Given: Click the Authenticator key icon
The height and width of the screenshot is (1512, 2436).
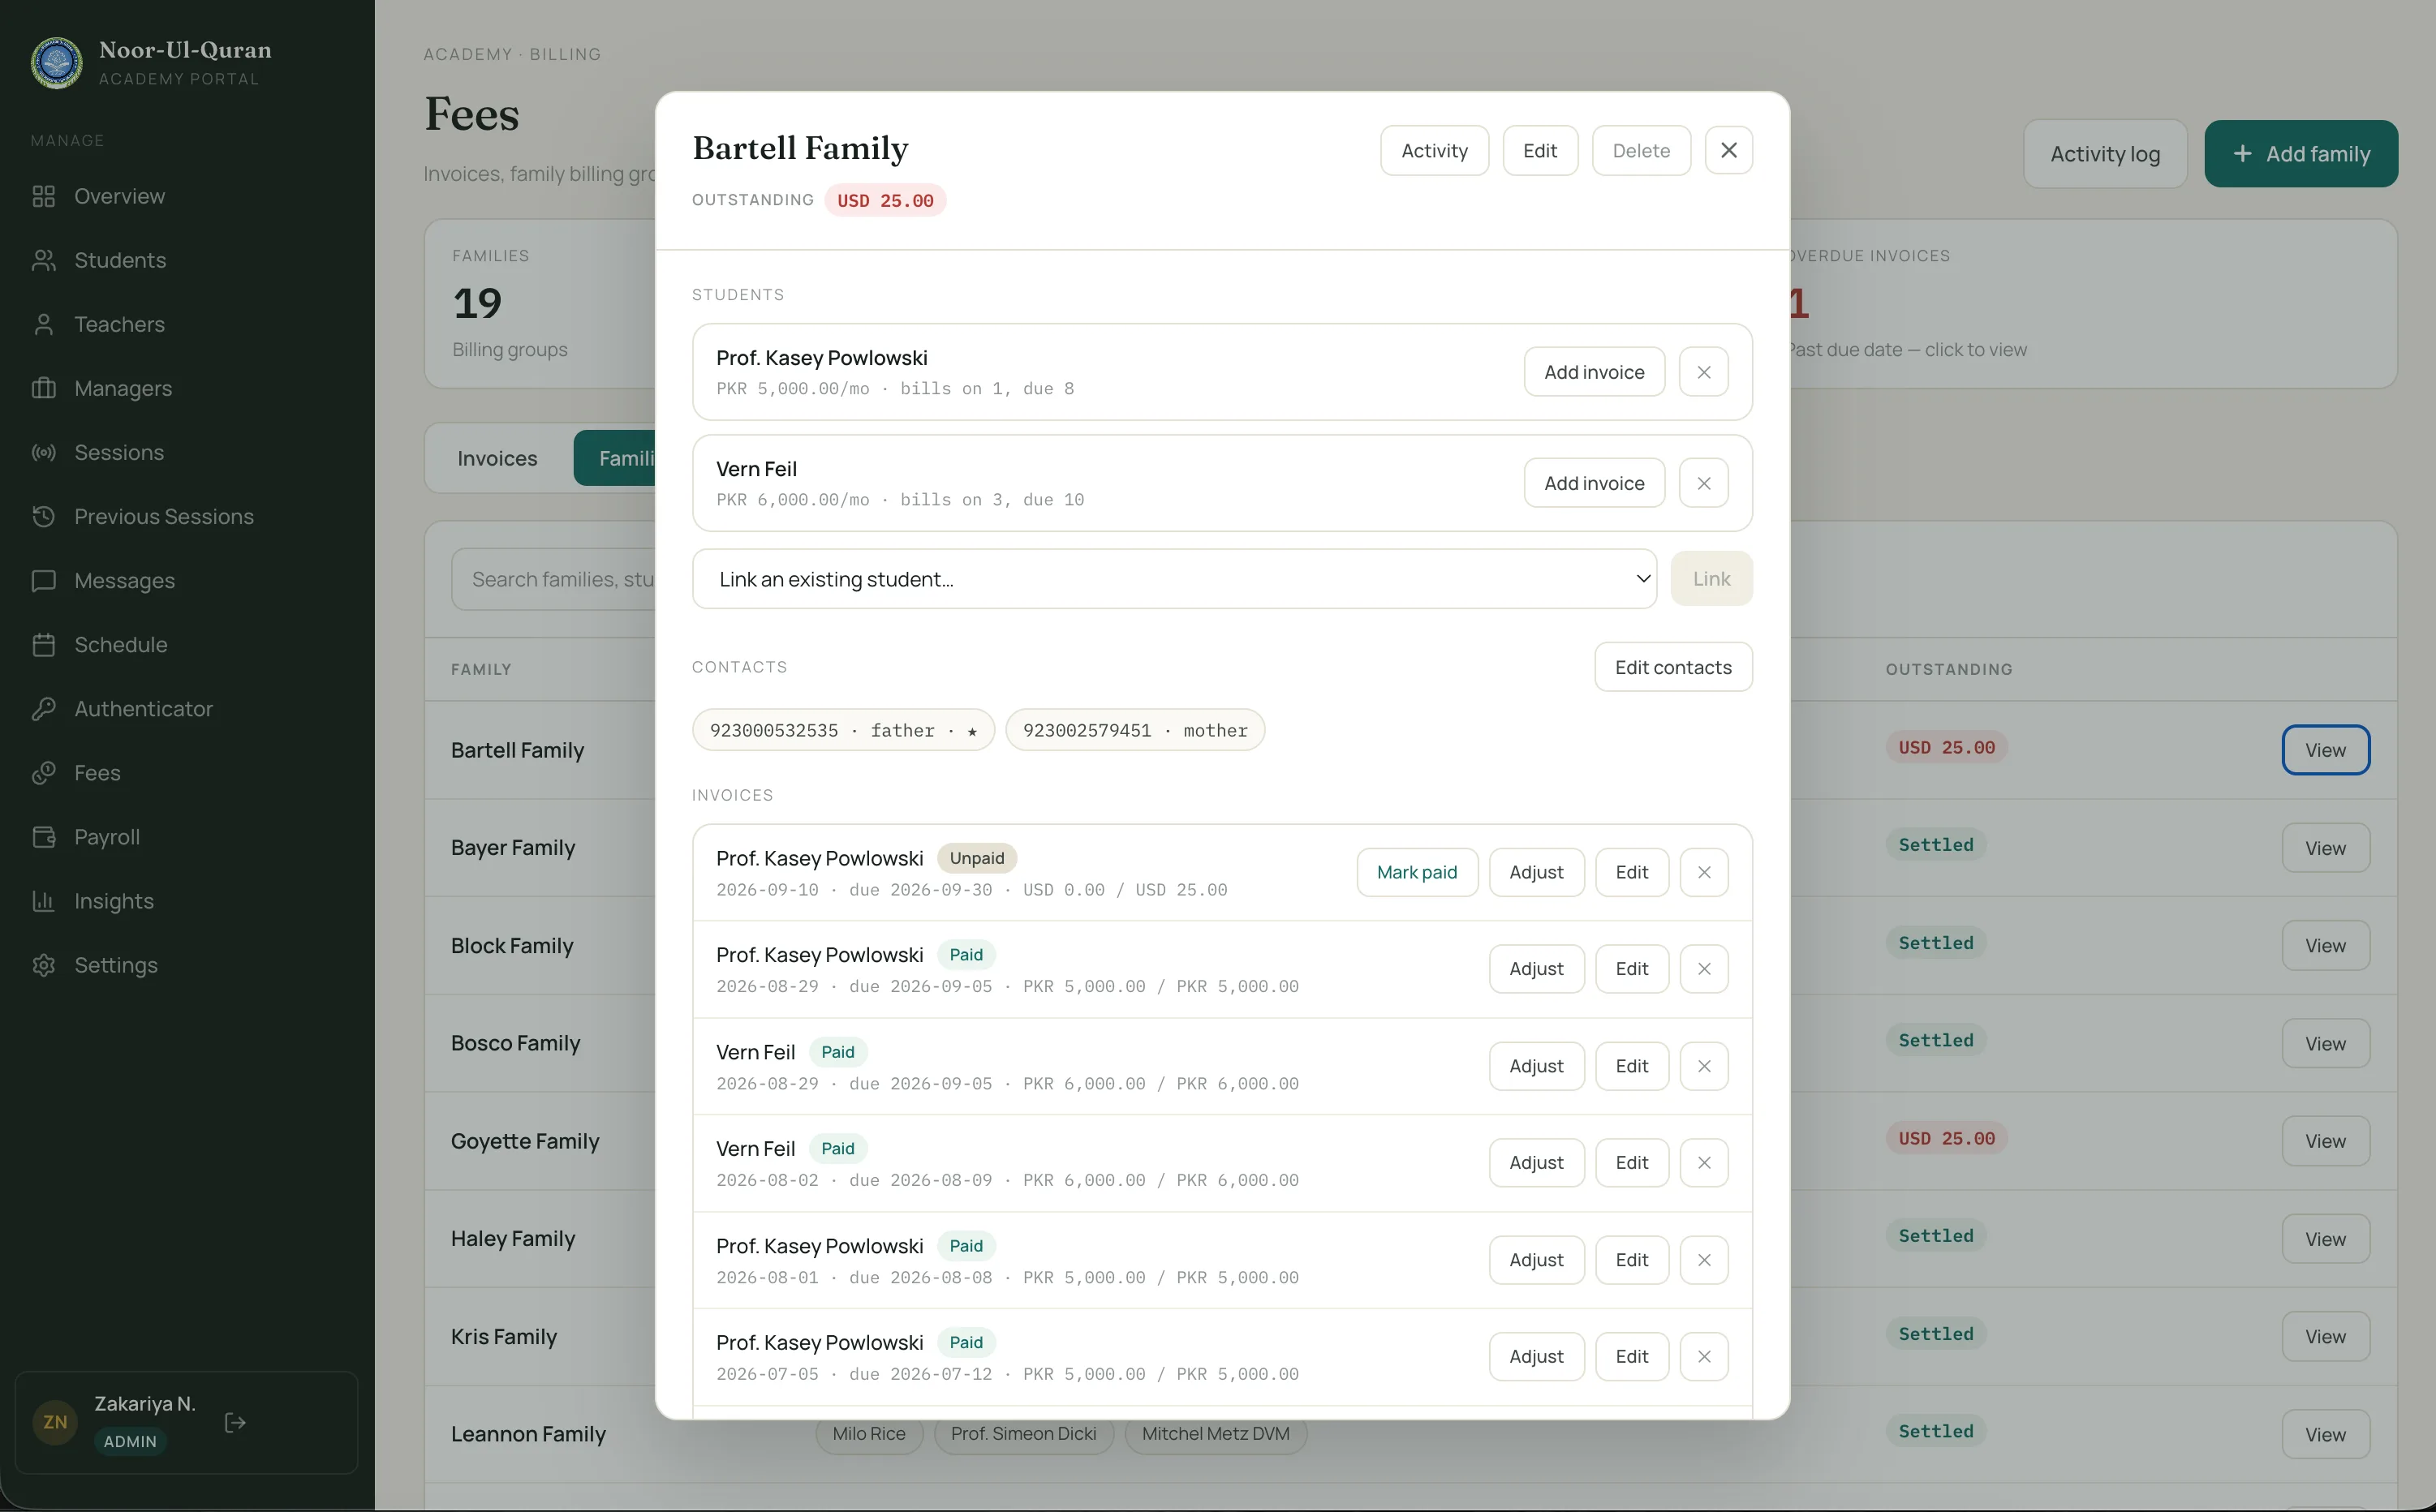Looking at the screenshot, I should pyautogui.click(x=43, y=708).
